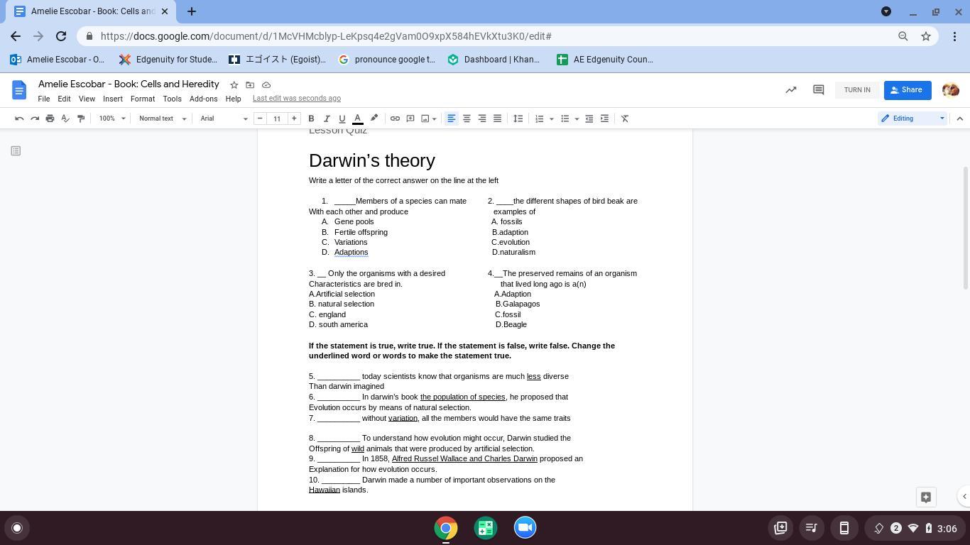Open the Normal text style dropdown
The width and height of the screenshot is (970, 545).
pos(162,119)
